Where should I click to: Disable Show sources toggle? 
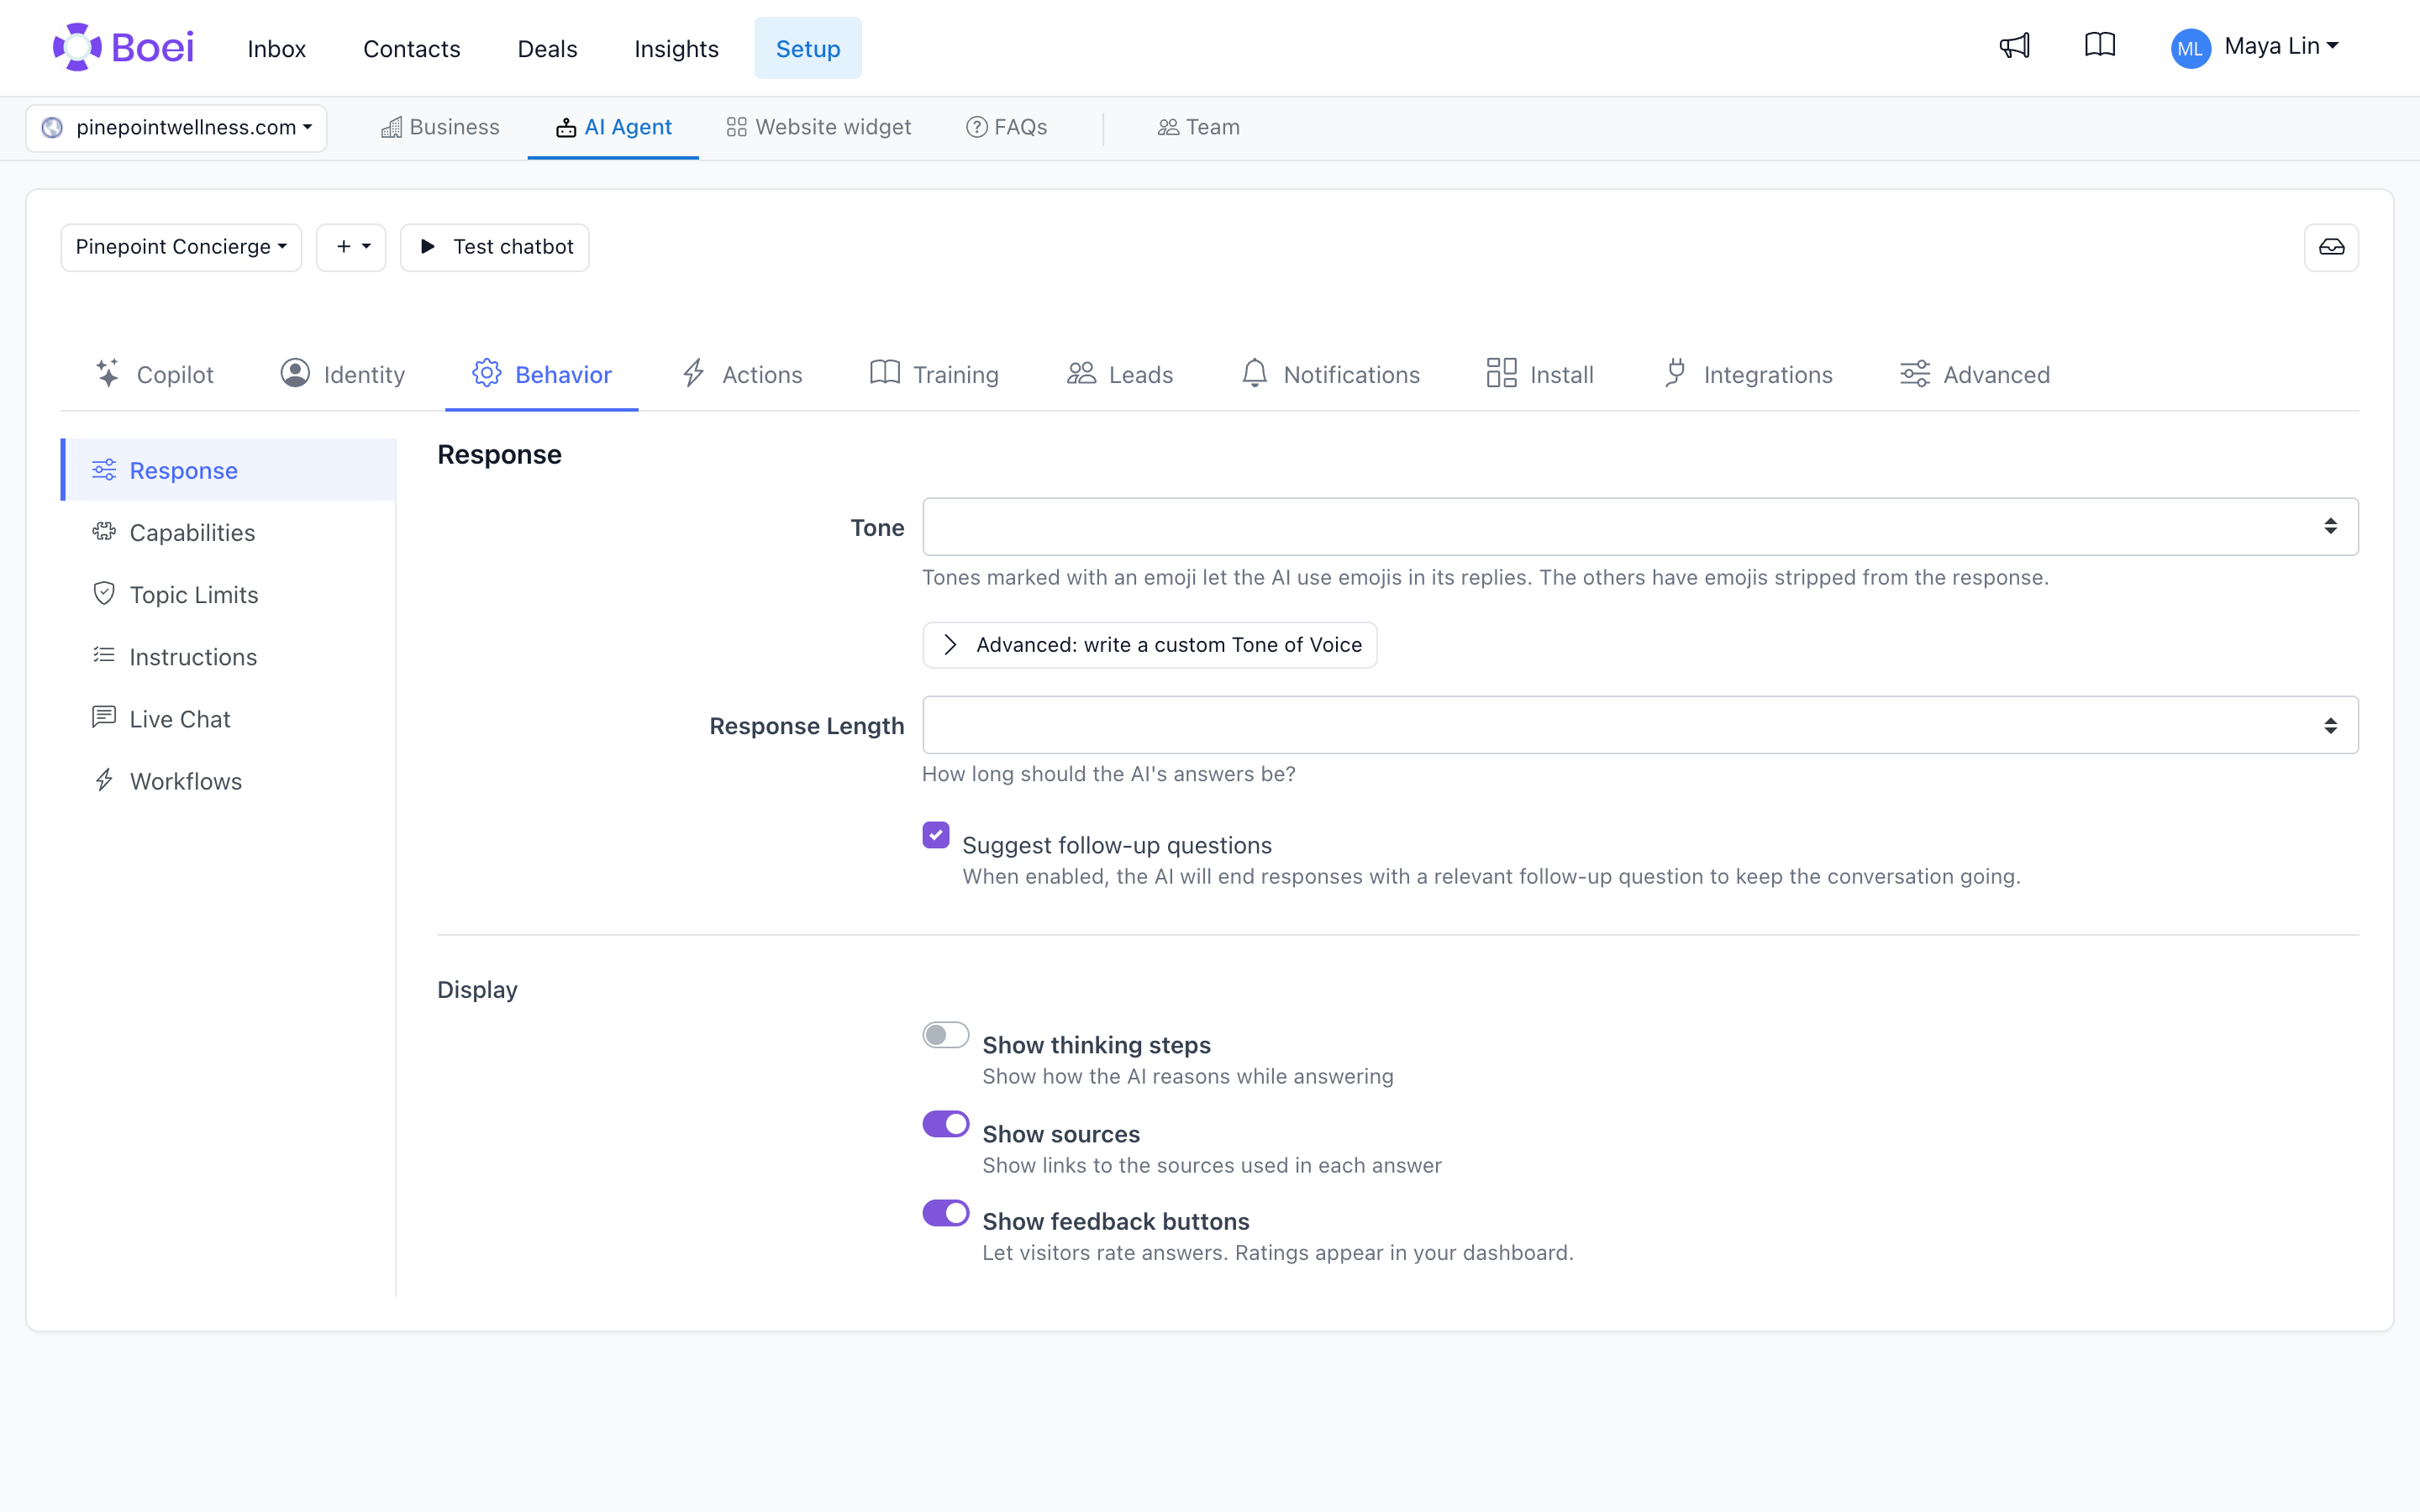coord(945,1124)
